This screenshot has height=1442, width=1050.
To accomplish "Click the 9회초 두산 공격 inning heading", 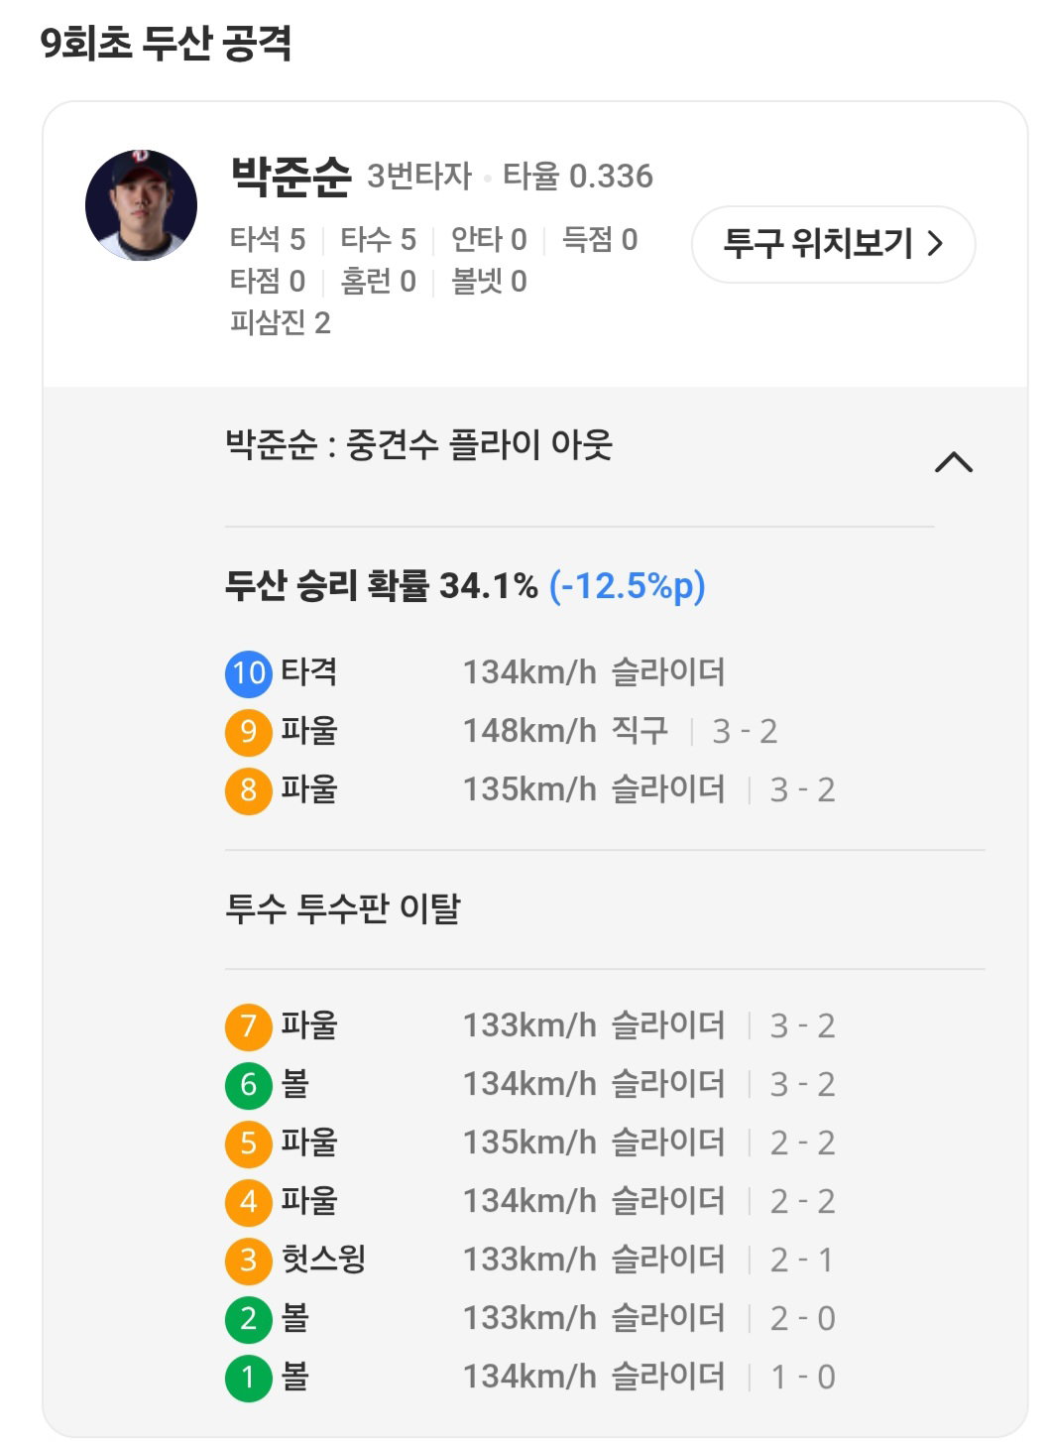I will click(166, 43).
